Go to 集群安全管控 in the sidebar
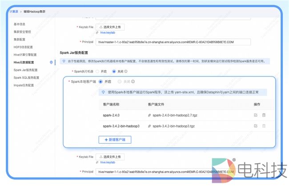 [x=22, y=32]
